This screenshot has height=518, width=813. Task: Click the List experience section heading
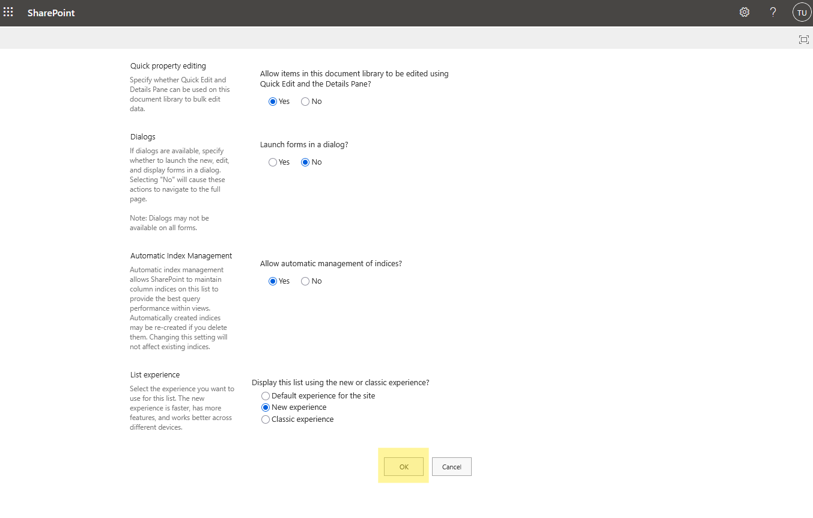point(154,374)
